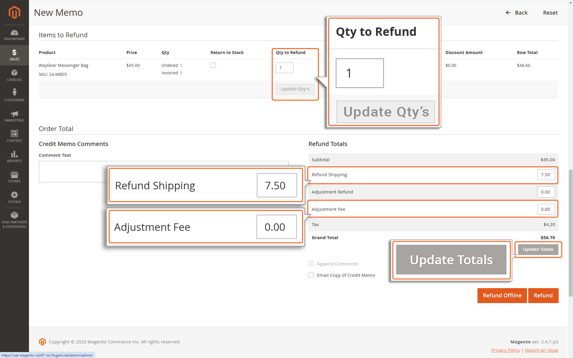Click the page vertical scrollbar
The width and height of the screenshot is (573, 358).
point(571,233)
